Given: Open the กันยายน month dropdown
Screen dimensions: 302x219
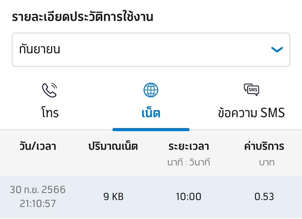Looking at the screenshot, I should 151,50.
